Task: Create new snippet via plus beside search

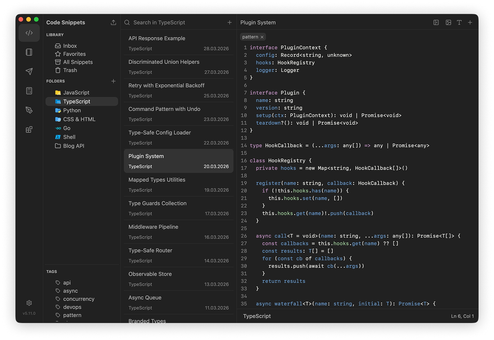Action: 230,22
